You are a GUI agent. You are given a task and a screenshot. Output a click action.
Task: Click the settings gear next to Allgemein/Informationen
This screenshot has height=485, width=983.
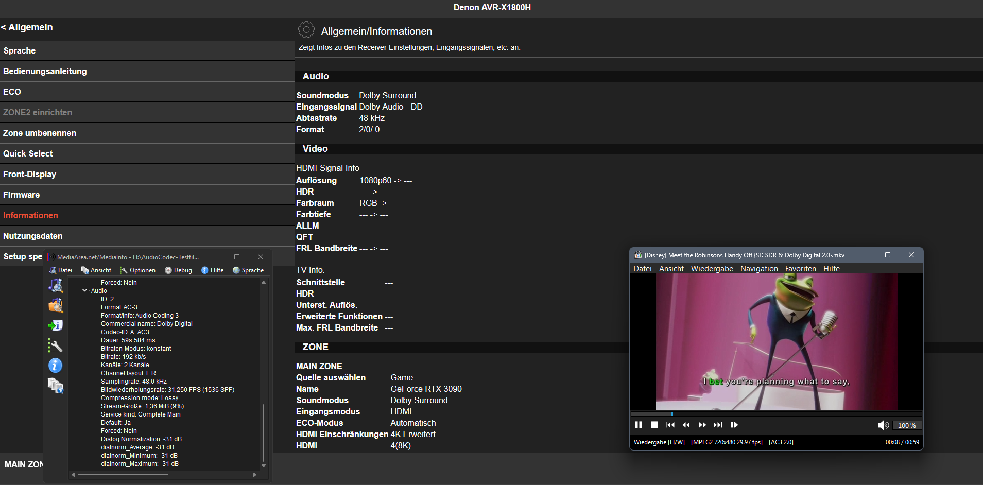click(306, 30)
